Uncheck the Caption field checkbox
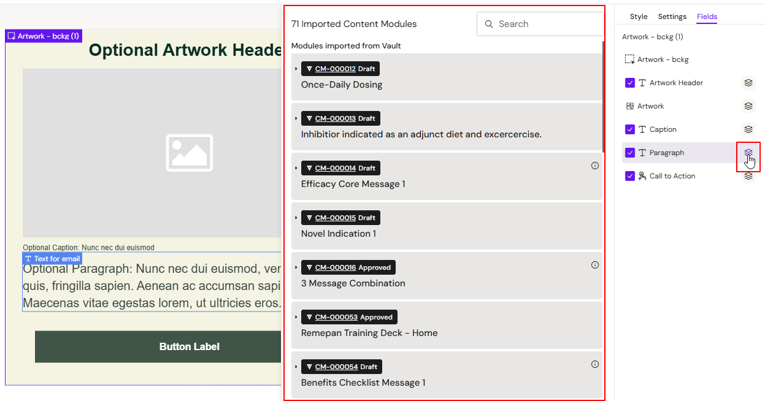765x401 pixels. tap(629, 129)
